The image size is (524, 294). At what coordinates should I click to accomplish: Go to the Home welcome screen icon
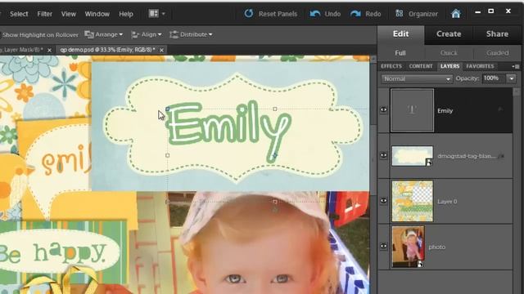(x=456, y=14)
